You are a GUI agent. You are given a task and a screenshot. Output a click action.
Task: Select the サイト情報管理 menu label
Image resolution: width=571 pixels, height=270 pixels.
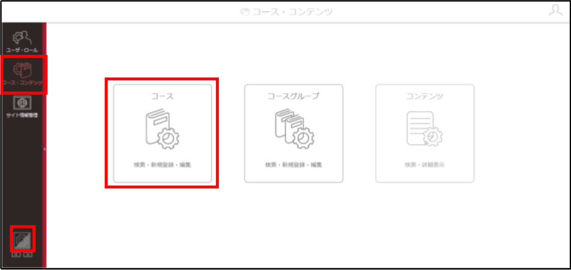[22, 116]
